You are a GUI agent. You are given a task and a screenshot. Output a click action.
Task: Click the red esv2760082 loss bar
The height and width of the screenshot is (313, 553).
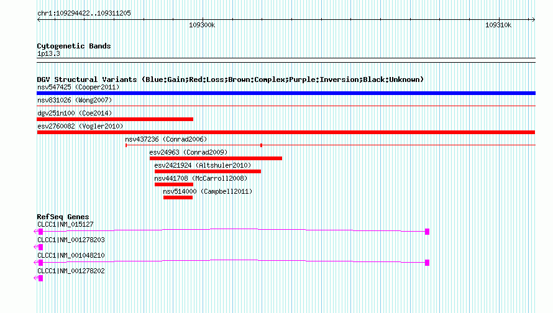click(x=286, y=132)
